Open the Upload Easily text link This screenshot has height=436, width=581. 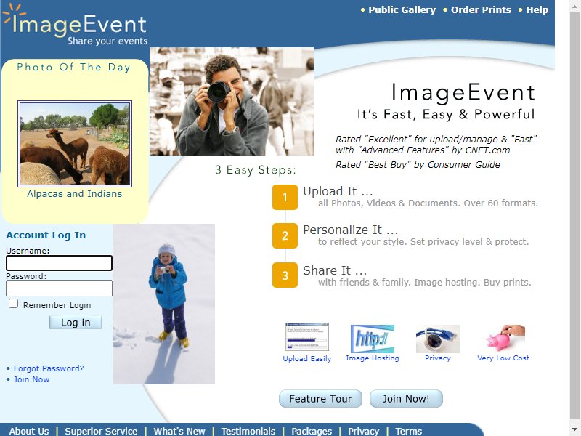point(307,358)
